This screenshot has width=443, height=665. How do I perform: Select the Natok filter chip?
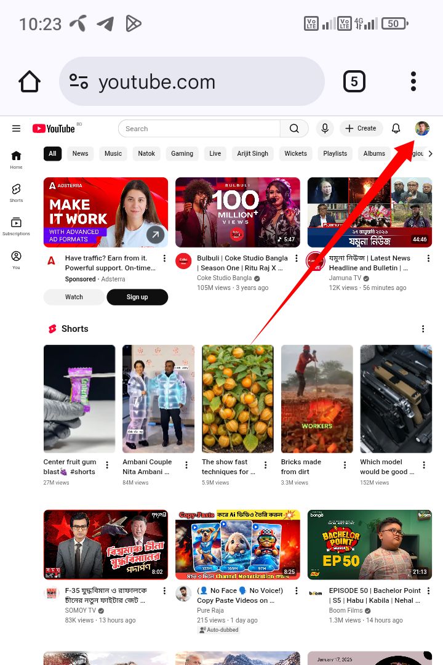point(146,153)
